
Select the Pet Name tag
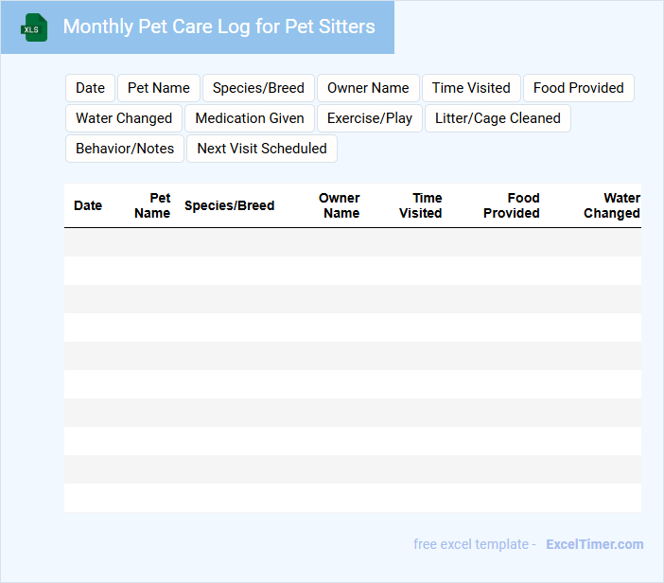pyautogui.click(x=159, y=88)
